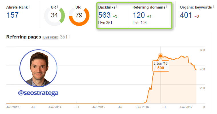Click the Live 106 referring domains text
Image resolution: width=217 pixels, height=114 pixels.
(x=140, y=23)
